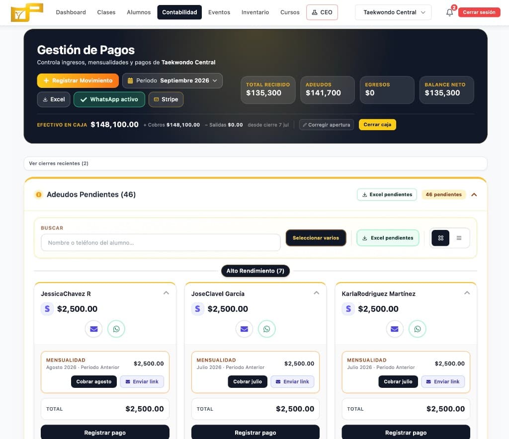Open the Taekwondo Central school selector
The height and width of the screenshot is (439, 509).
393,12
